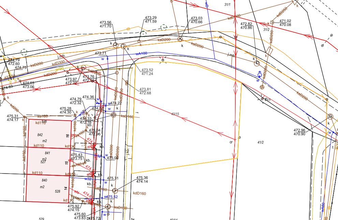Click the 472.96 / 470.90 elevation label
The image size is (338, 220).
pyautogui.click(x=299, y=133)
